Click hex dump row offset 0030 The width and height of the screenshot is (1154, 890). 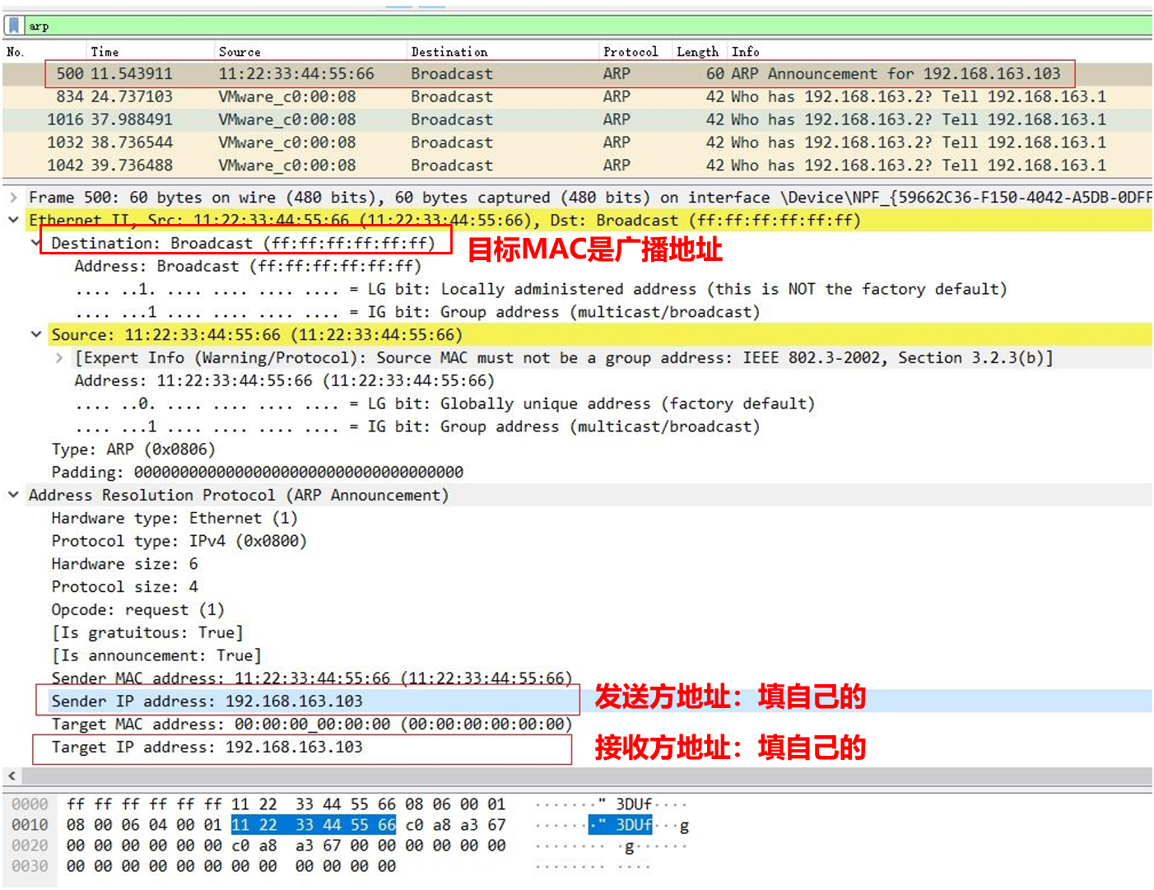point(30,866)
